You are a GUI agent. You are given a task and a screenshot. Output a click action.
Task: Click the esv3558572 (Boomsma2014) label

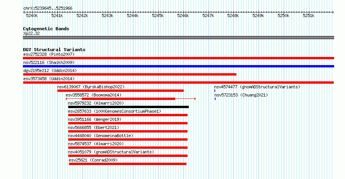pos(93,95)
